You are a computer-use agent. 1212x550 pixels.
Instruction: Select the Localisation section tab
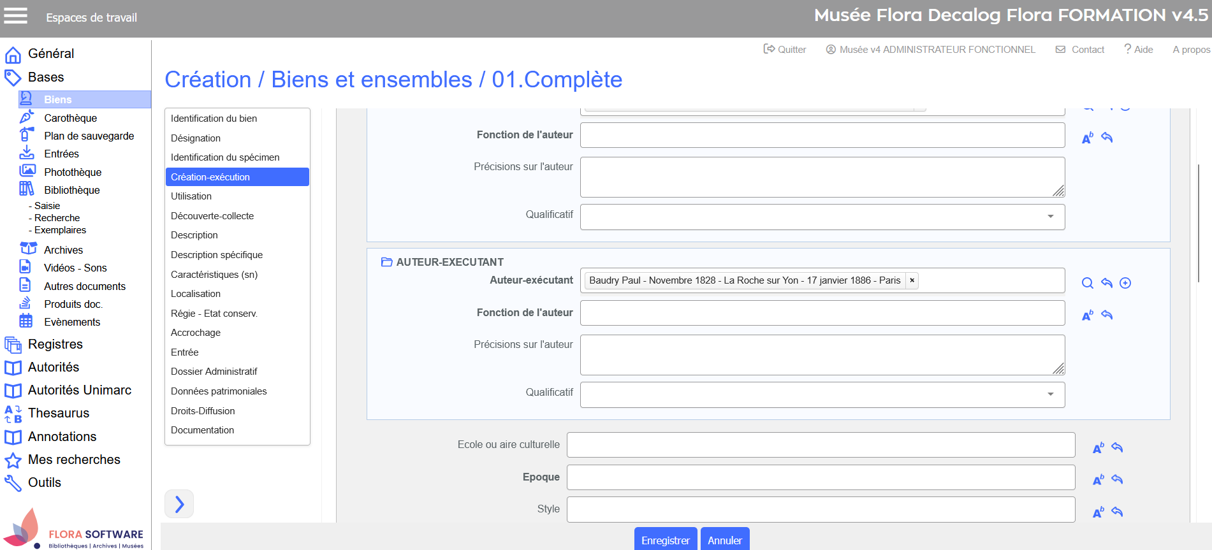click(x=196, y=294)
